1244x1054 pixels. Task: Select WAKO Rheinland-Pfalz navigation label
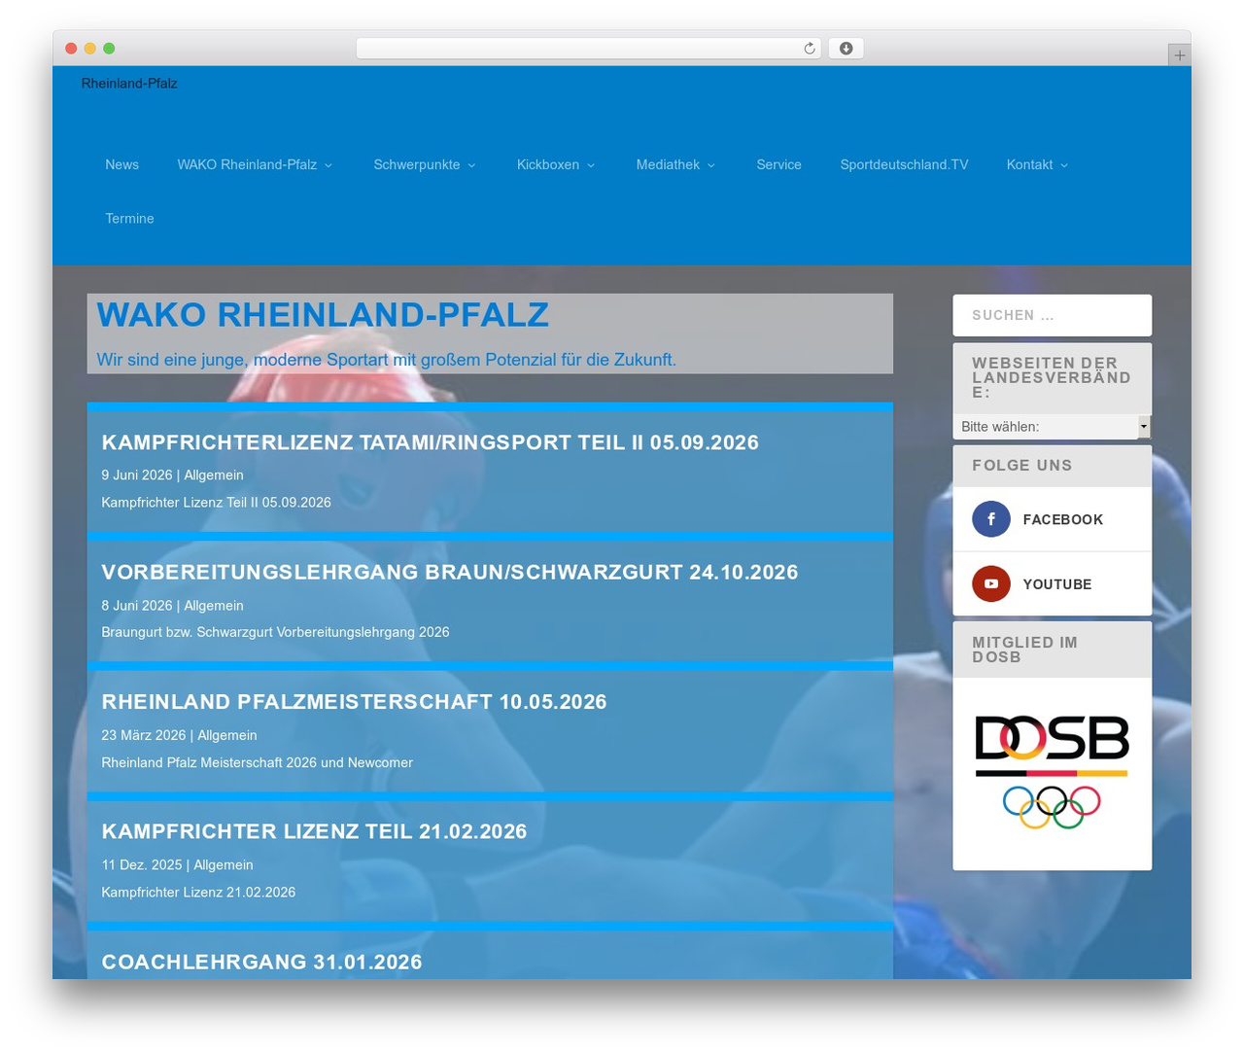(247, 164)
